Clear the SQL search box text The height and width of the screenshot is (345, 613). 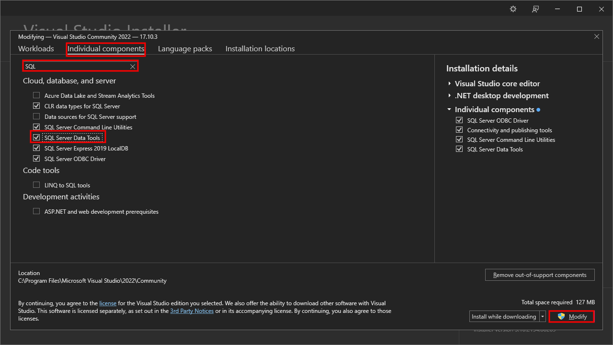[133, 67]
